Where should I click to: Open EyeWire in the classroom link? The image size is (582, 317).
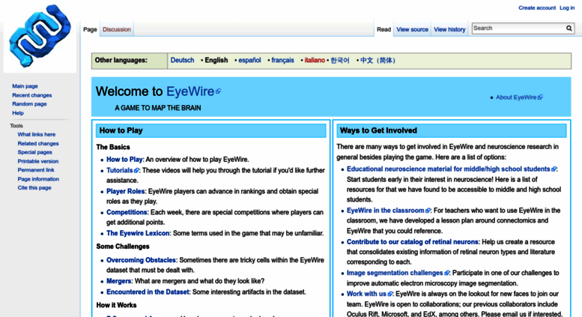pos(385,211)
